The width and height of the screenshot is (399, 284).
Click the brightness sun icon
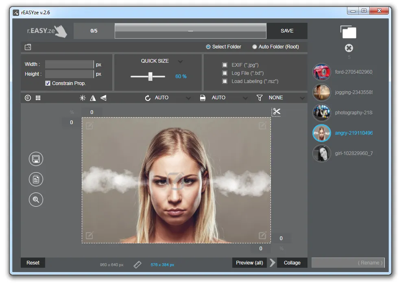[83, 98]
